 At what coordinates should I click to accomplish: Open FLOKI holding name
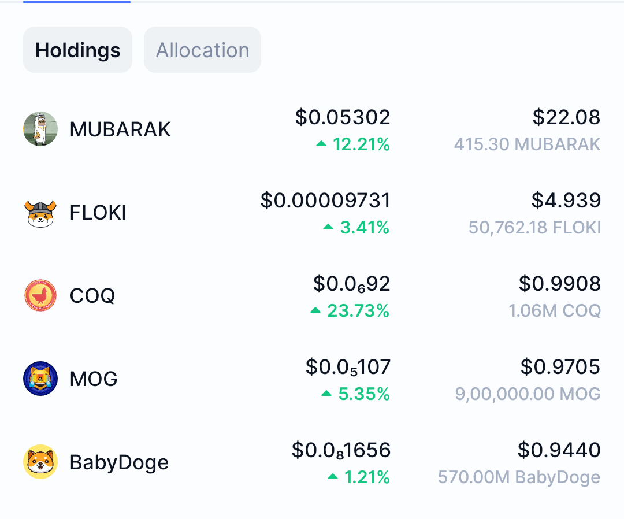point(98,213)
